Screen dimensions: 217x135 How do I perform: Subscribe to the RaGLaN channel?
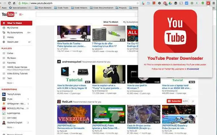174,101
